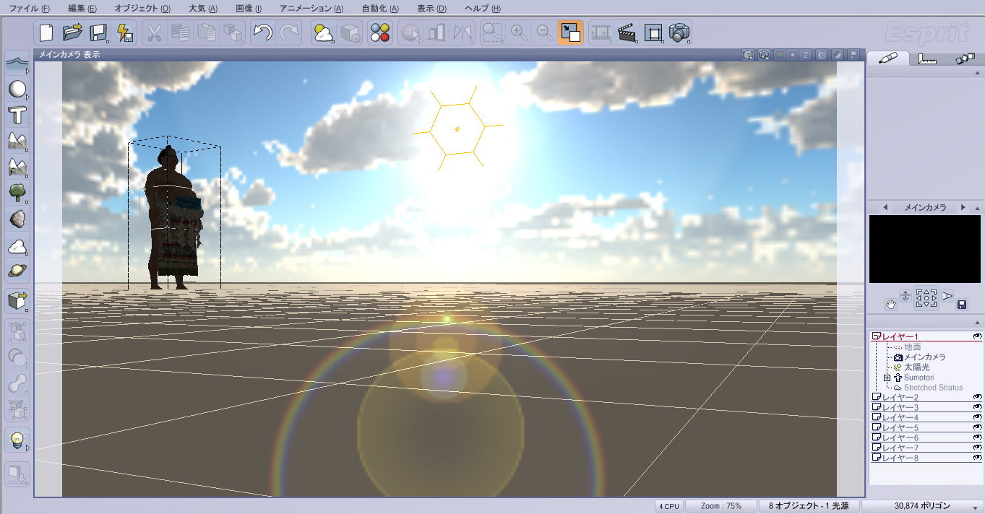Toggle visibility of レイヤー2

[977, 397]
